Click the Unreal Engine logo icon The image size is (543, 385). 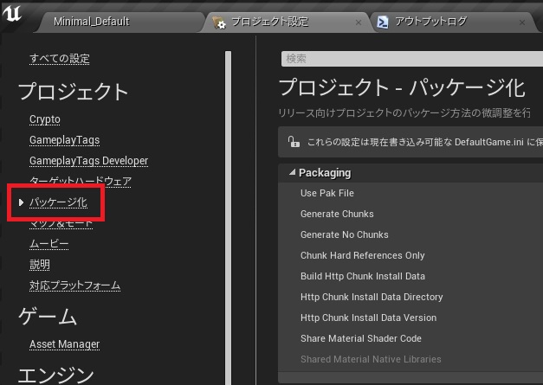(x=12, y=14)
